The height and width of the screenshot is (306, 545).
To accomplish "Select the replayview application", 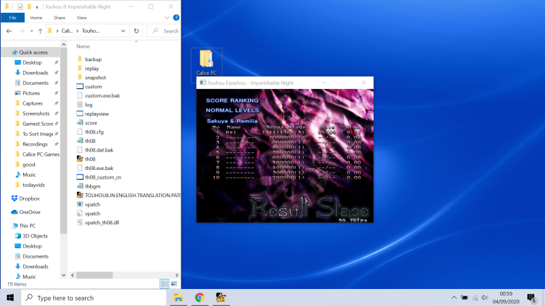I will 96,114.
